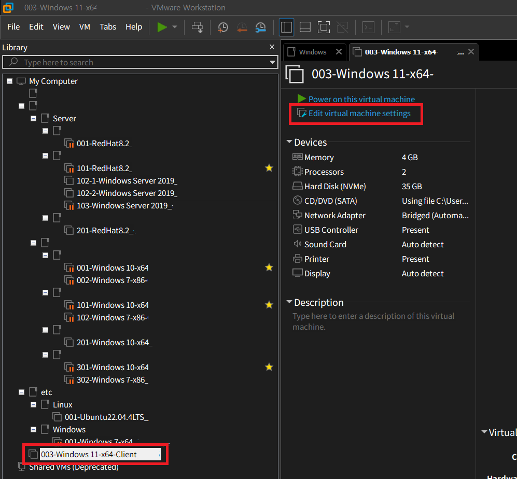Click favorite star next to 101-Windows 10-x64

(x=269, y=305)
